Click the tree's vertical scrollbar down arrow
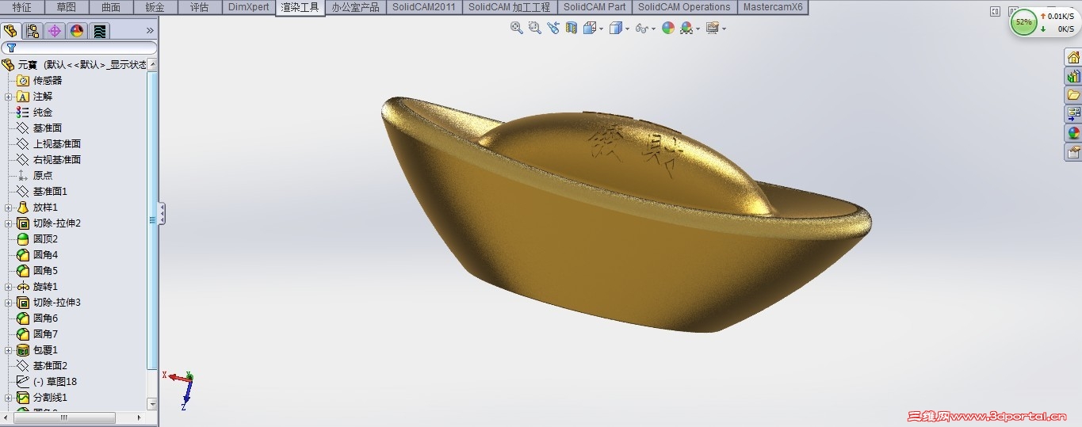 pos(153,404)
